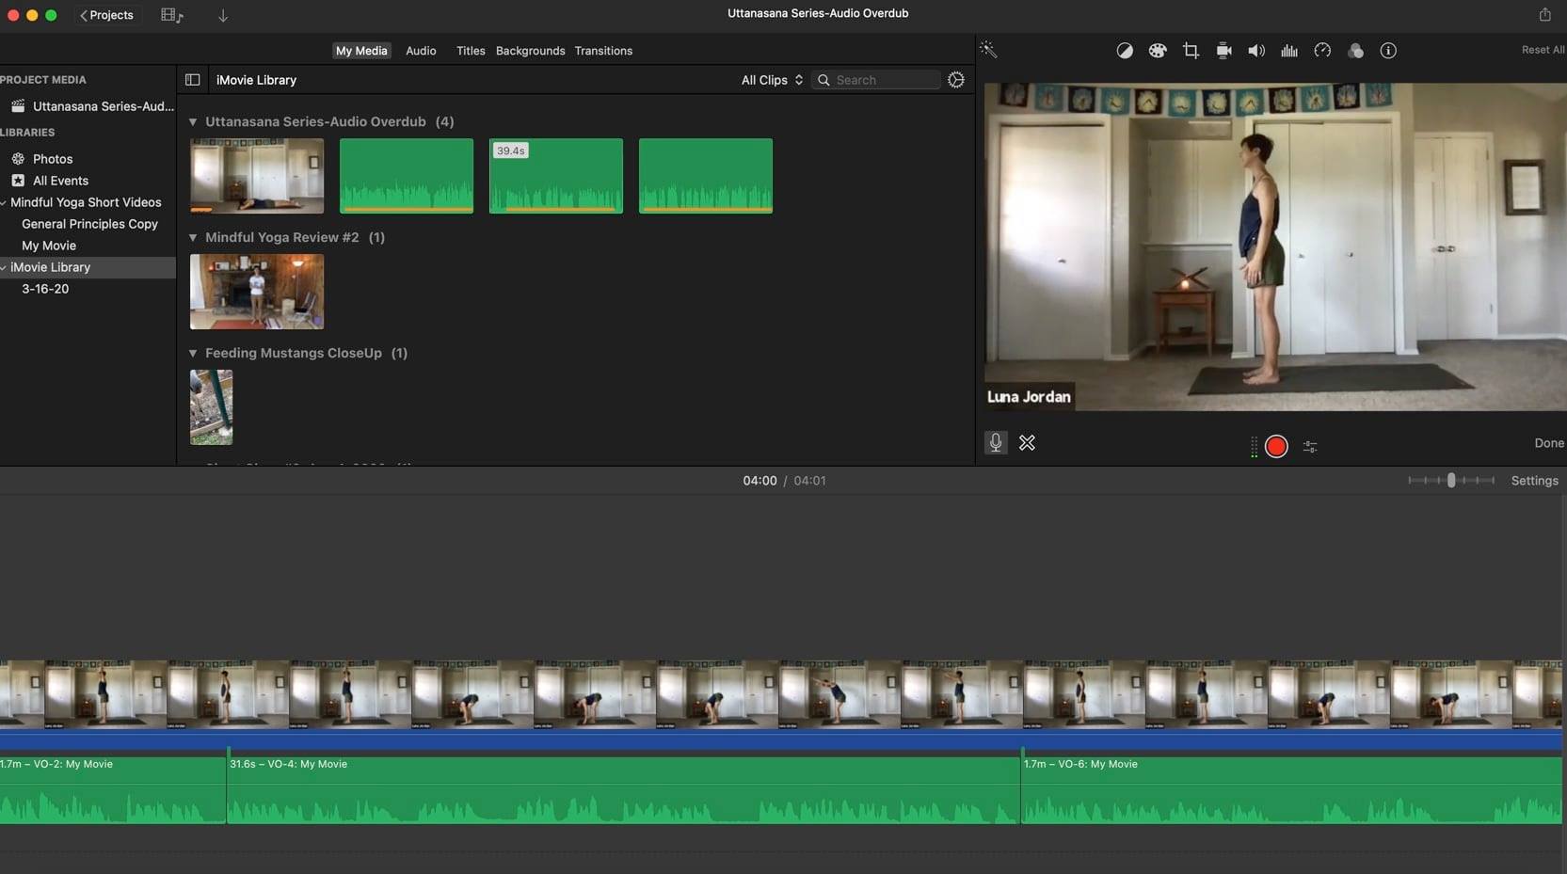Open the Volume adjustment tool
This screenshot has height=874, width=1567.
1256,51
